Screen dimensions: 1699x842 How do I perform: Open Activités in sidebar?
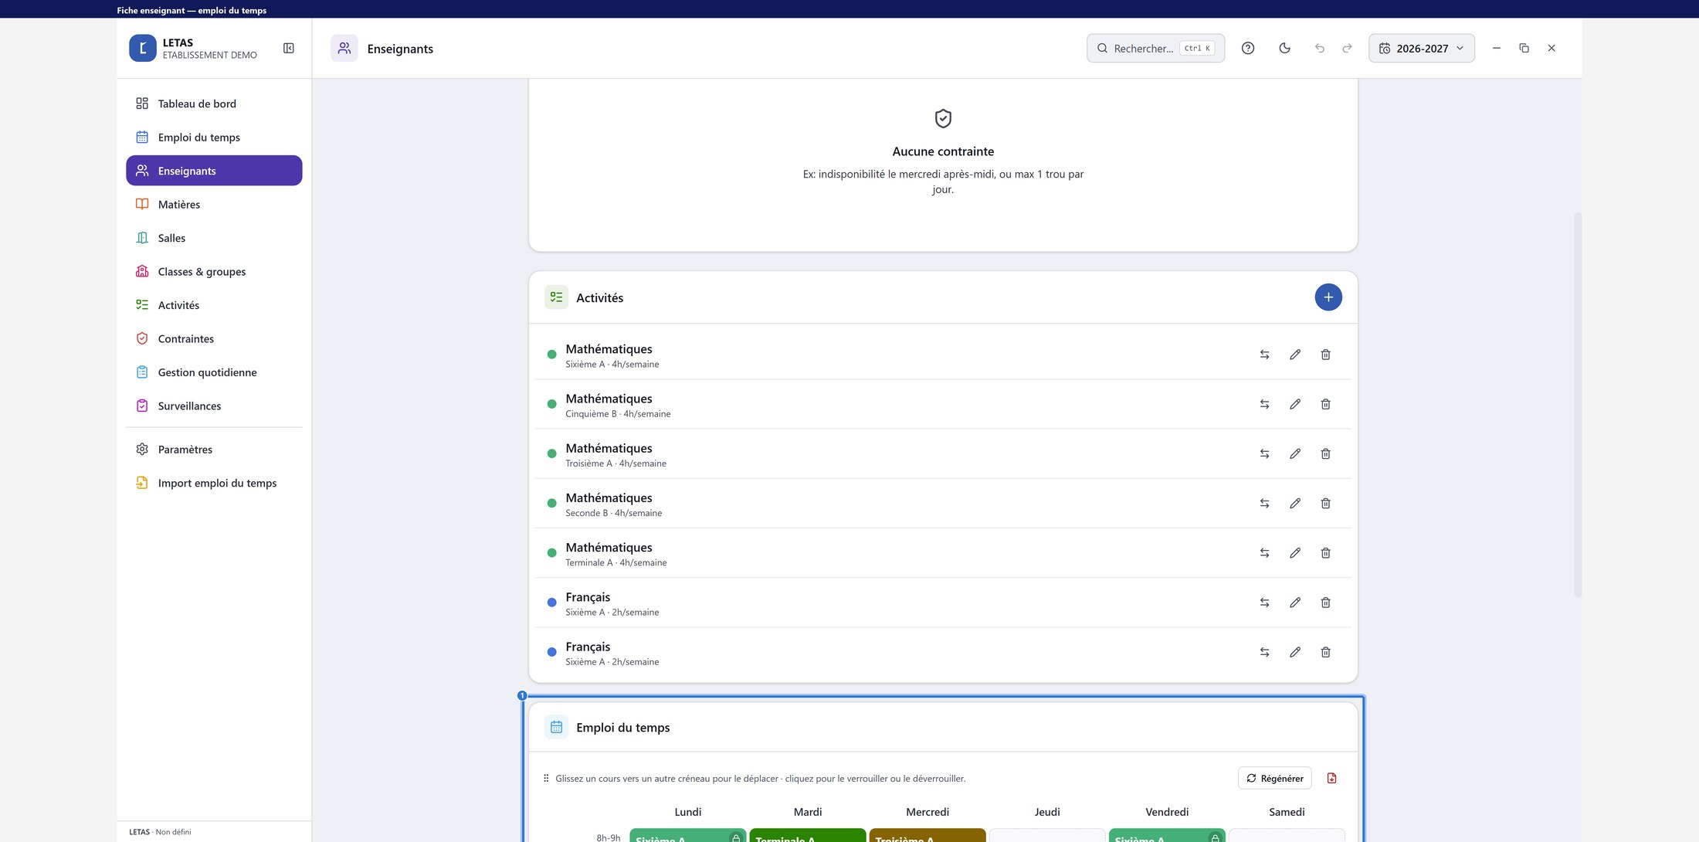214,305
